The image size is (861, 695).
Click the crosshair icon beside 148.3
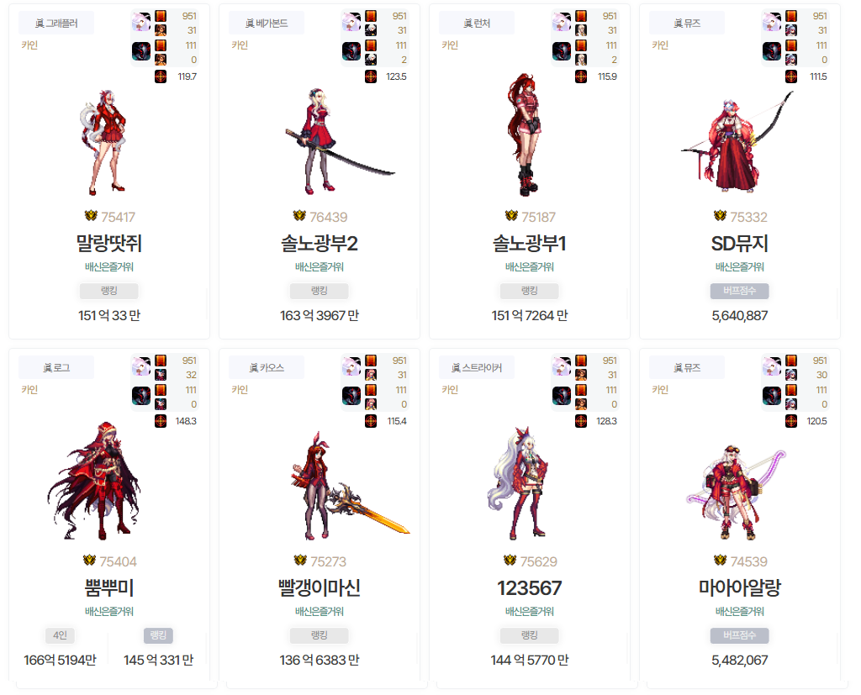(161, 421)
